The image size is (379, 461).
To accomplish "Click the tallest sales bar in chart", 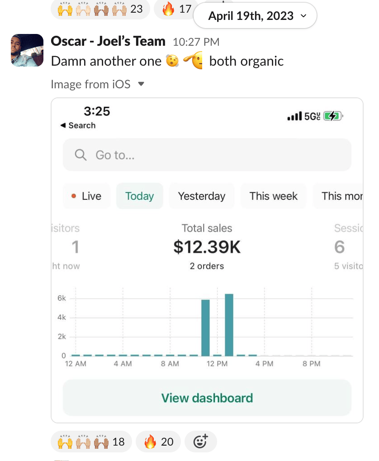I will pyautogui.click(x=229, y=325).
